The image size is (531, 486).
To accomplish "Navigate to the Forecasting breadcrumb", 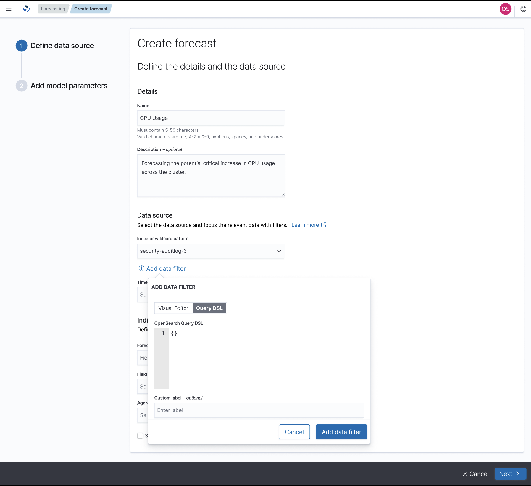I will [x=53, y=9].
